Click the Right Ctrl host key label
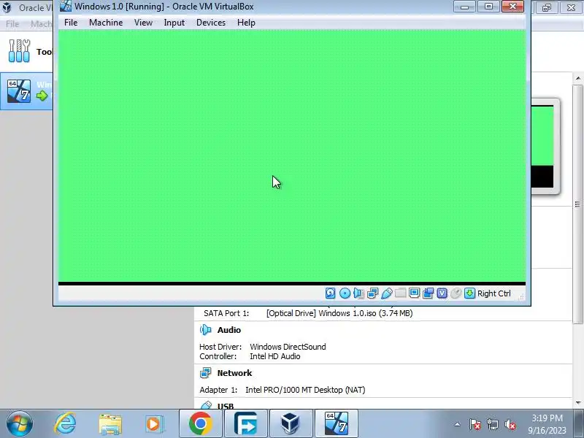Viewport: 584px width, 438px height. click(x=494, y=293)
